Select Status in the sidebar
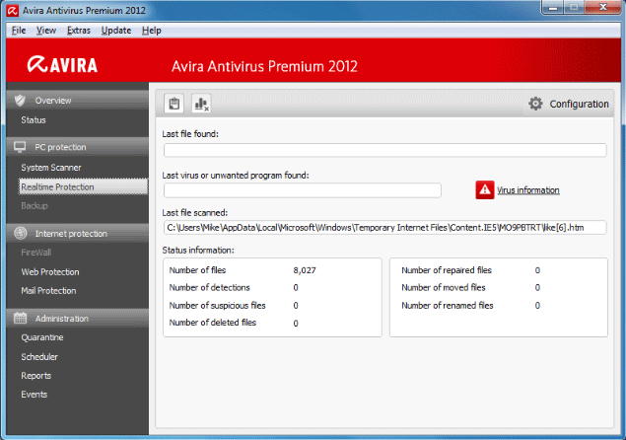Image resolution: width=626 pixels, height=440 pixels. tap(34, 120)
